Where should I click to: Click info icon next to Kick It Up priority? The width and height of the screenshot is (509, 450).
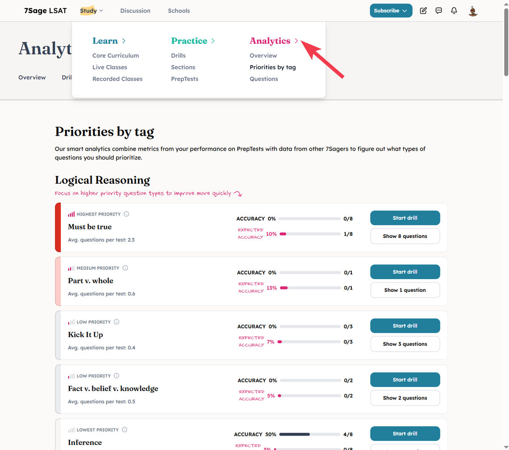(117, 322)
